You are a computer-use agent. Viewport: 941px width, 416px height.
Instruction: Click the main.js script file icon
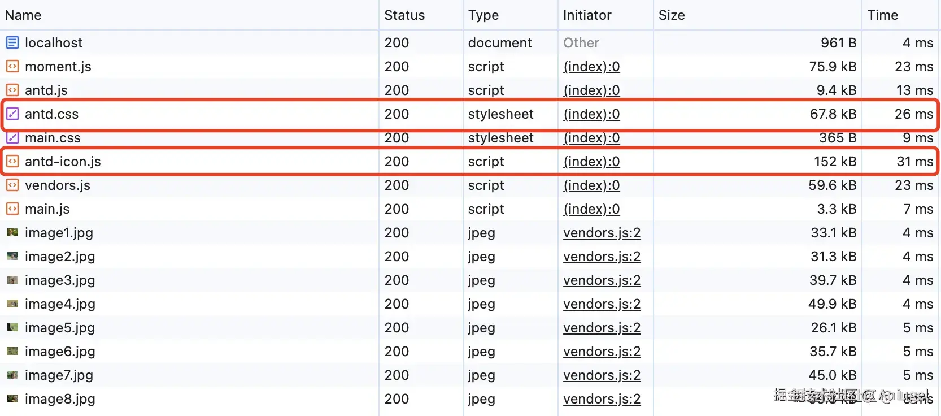pos(12,209)
